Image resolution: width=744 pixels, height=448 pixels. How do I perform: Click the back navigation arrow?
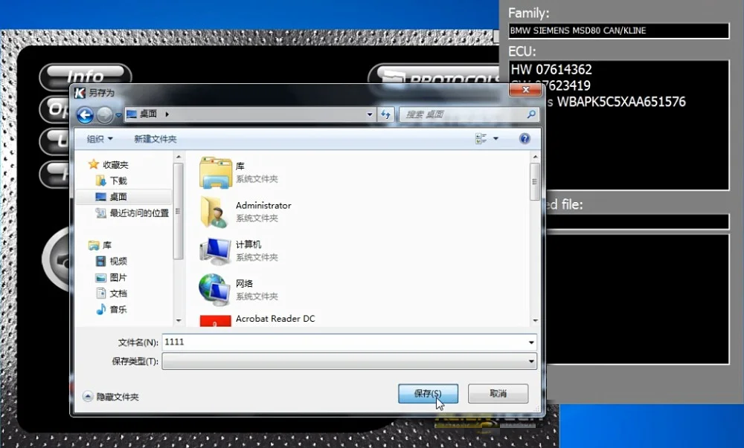(85, 114)
